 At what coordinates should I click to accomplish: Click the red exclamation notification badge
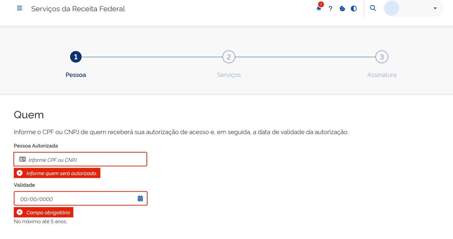tap(321, 4)
